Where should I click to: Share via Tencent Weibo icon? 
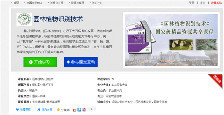click(x=79, y=110)
